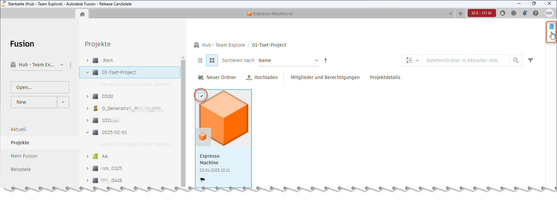Expand the New button dropdown arrow
Screen dimensions: 557x202
pyautogui.click(x=63, y=102)
